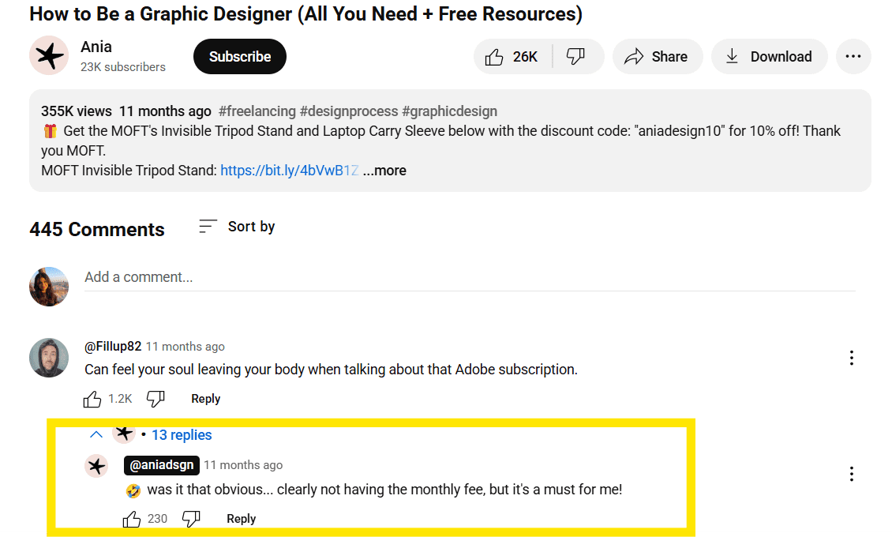
Task: Reply to Fillup82's comment
Action: click(x=205, y=399)
